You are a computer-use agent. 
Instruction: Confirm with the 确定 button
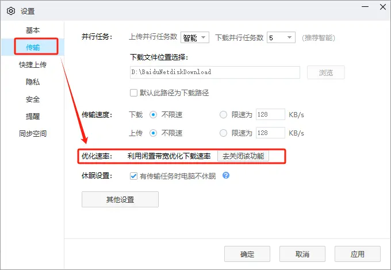coord(247,254)
